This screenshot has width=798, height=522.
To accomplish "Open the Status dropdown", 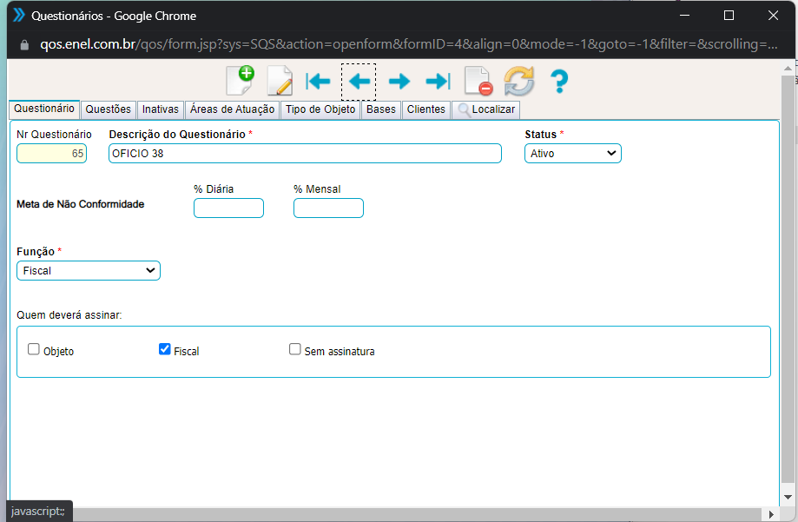I will (572, 153).
